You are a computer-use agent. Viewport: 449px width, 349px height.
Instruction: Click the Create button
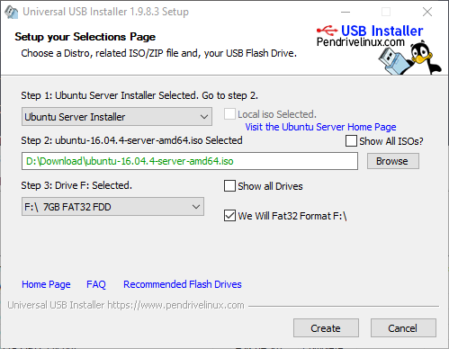[x=326, y=328]
